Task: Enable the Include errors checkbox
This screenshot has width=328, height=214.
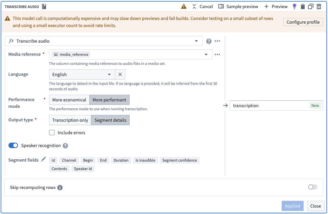Action: 52,133
